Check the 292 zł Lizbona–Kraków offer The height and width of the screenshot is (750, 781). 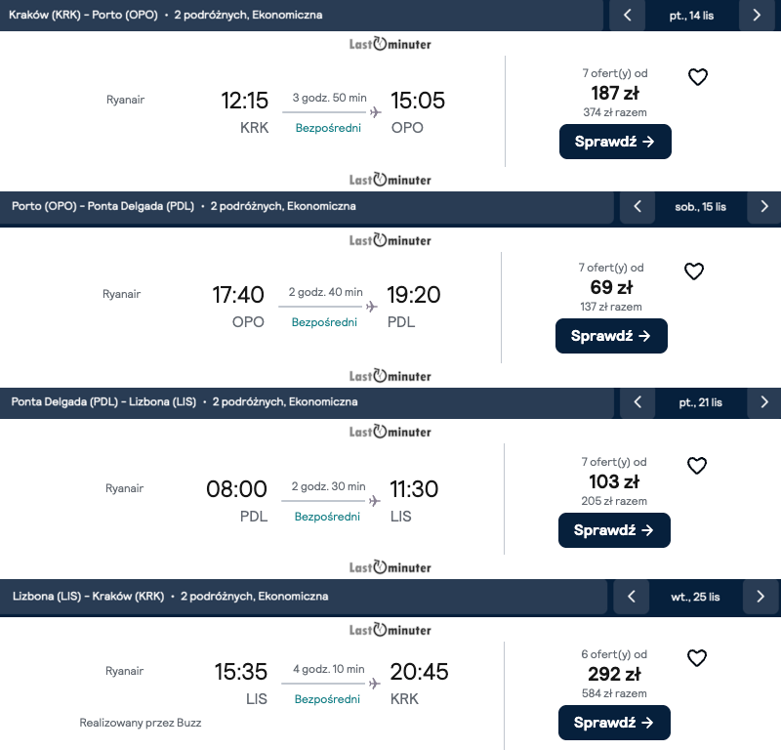coord(614,723)
